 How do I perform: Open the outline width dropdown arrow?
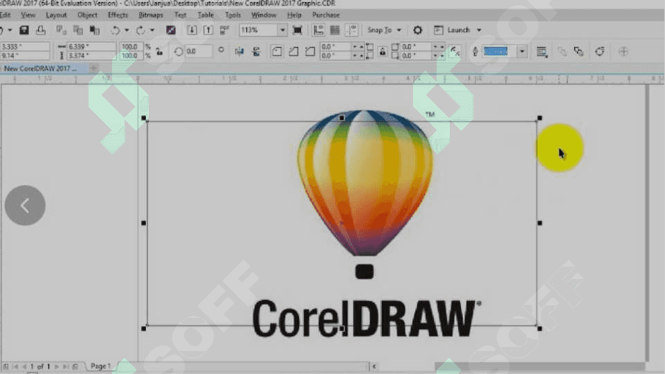[x=522, y=51]
